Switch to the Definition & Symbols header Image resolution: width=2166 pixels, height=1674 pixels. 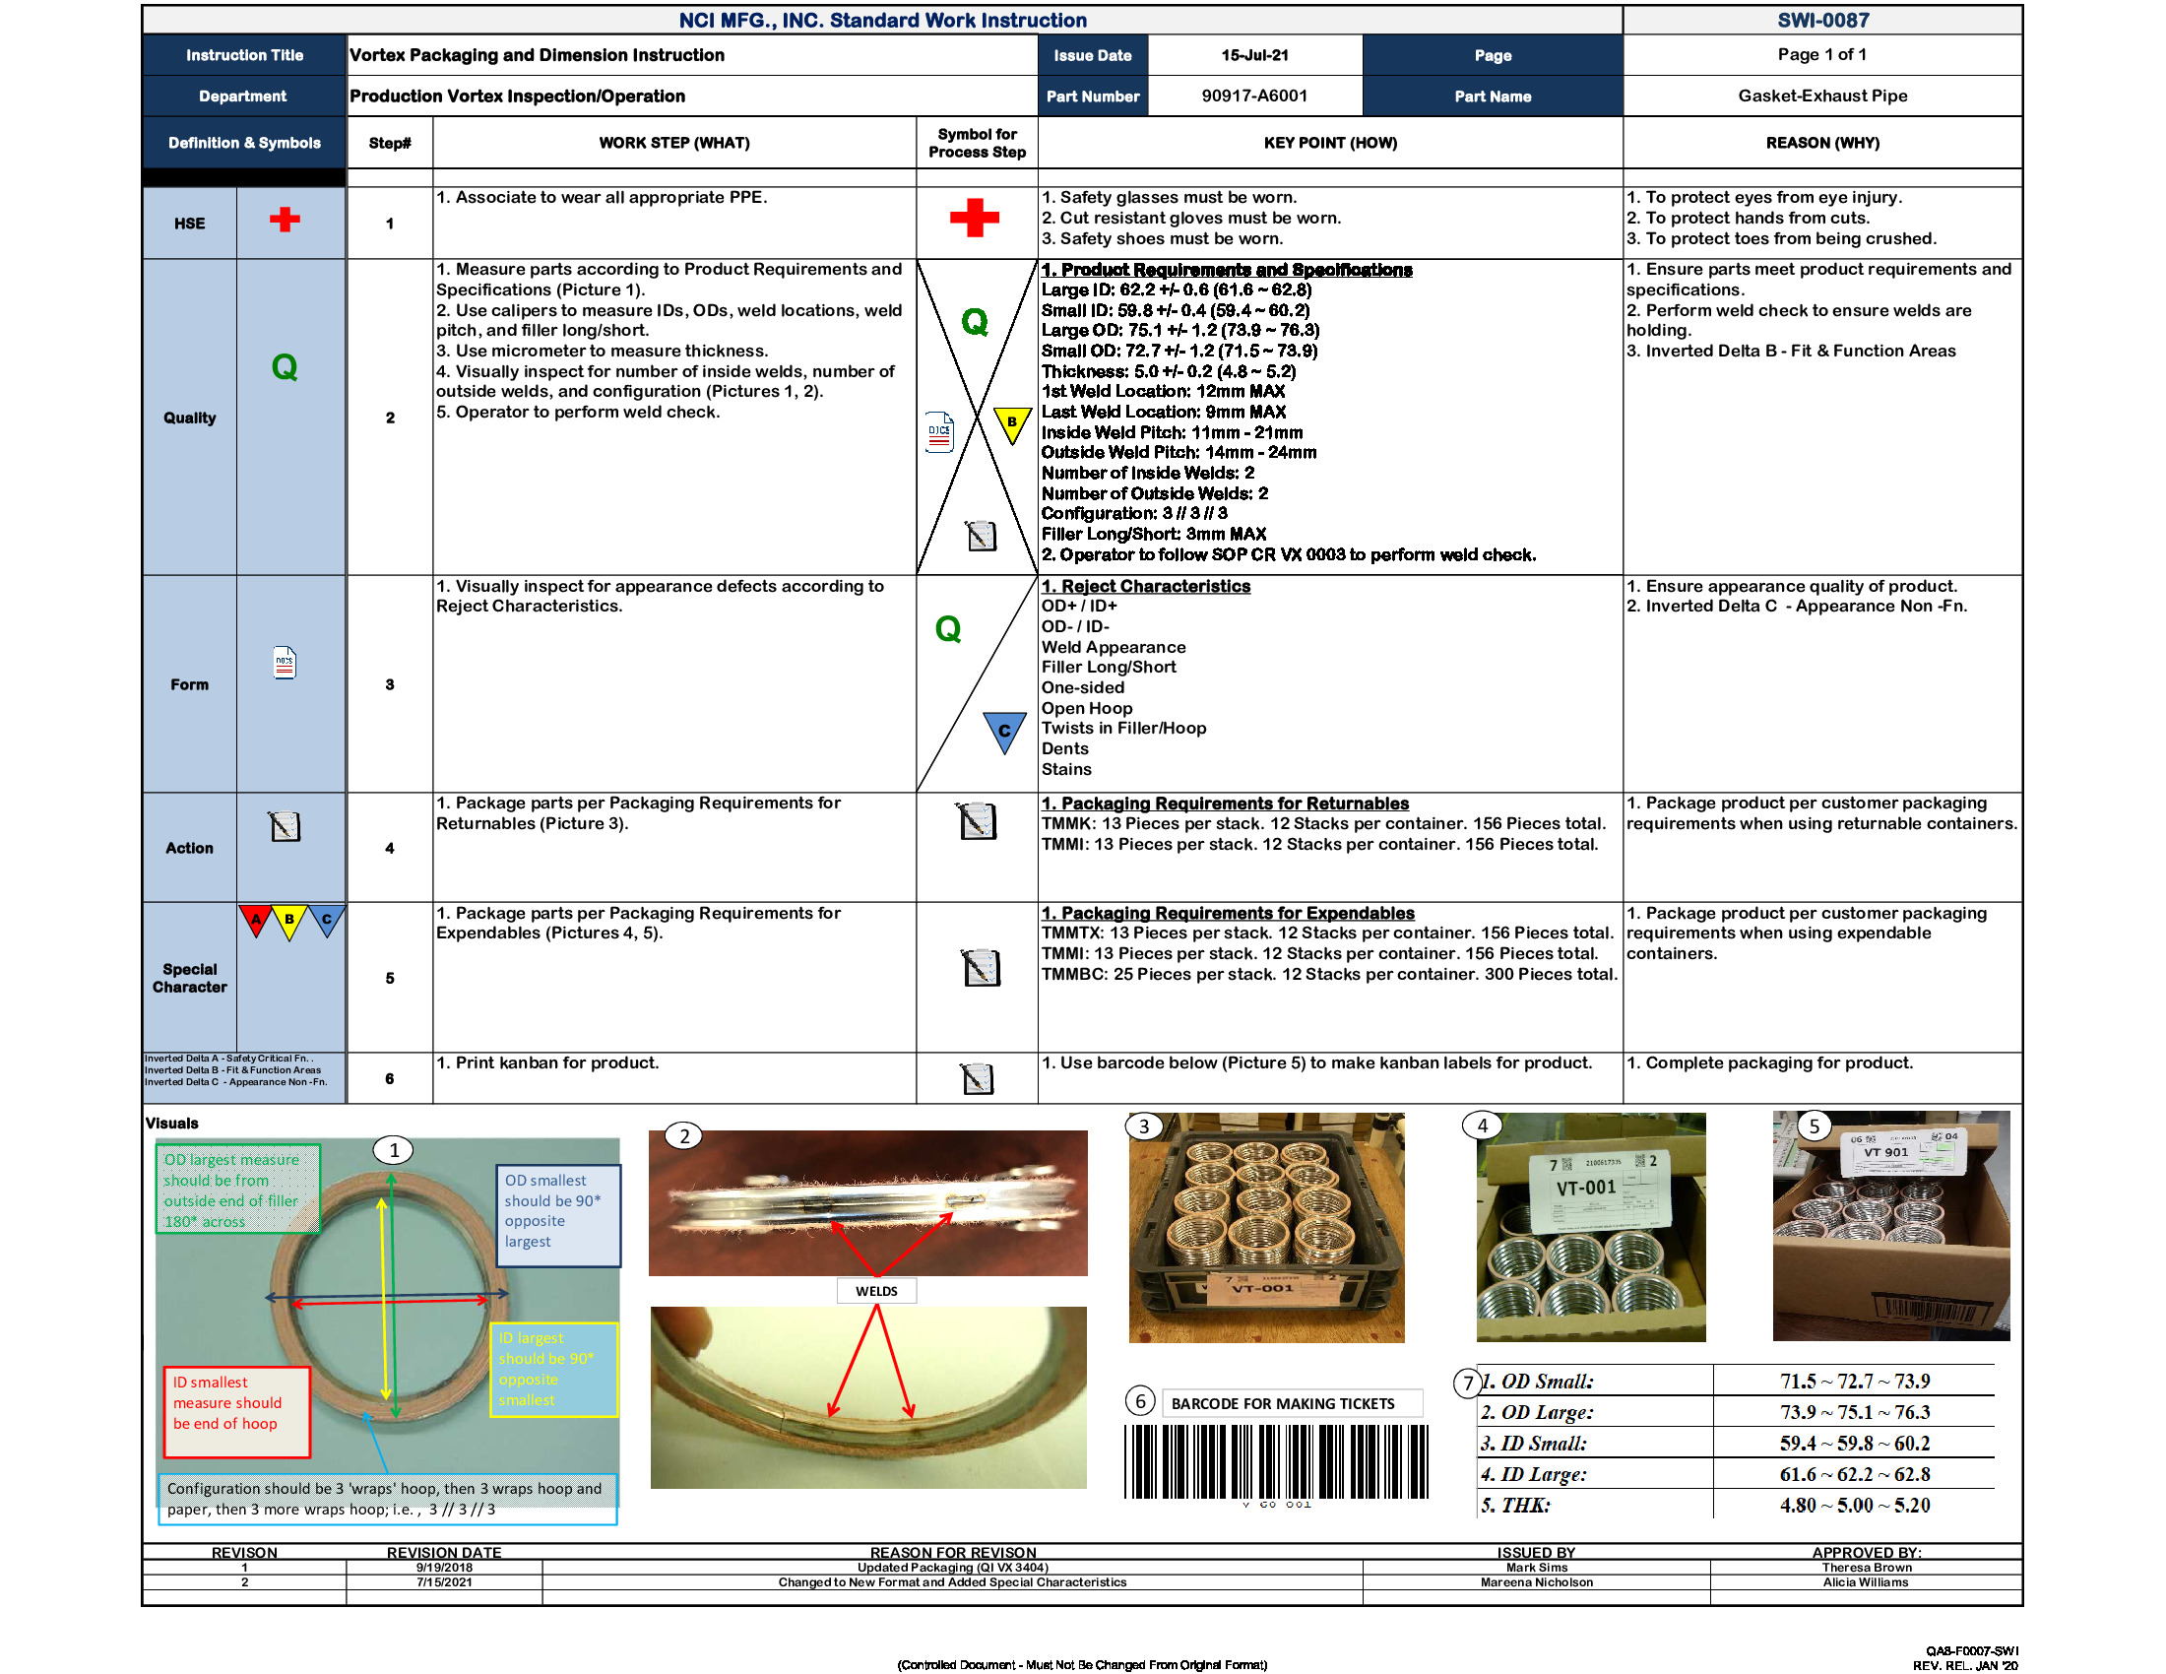244,143
